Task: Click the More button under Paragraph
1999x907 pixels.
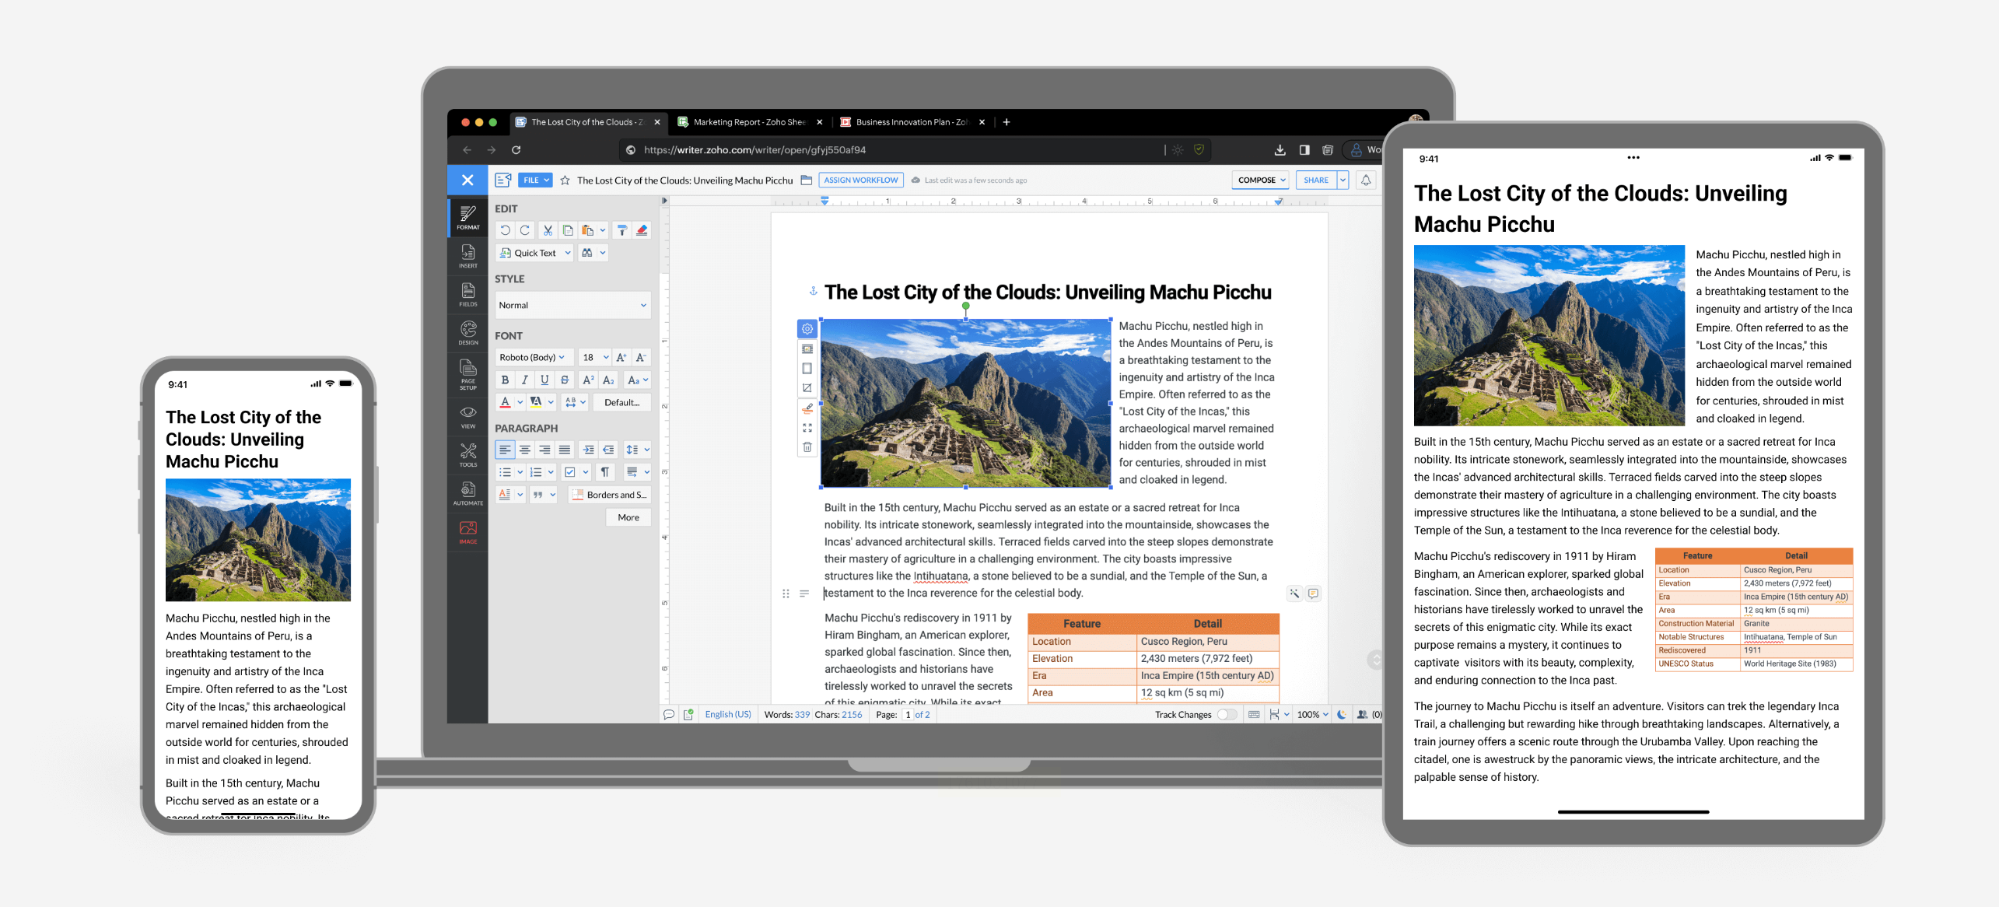Action: click(628, 517)
